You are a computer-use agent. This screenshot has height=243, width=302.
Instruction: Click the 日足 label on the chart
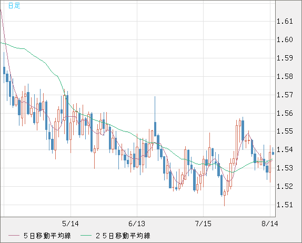click(14, 6)
